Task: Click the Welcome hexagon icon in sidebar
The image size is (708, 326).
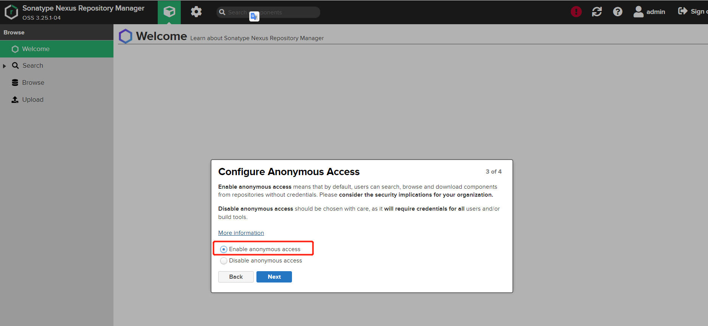Action: pyautogui.click(x=15, y=49)
